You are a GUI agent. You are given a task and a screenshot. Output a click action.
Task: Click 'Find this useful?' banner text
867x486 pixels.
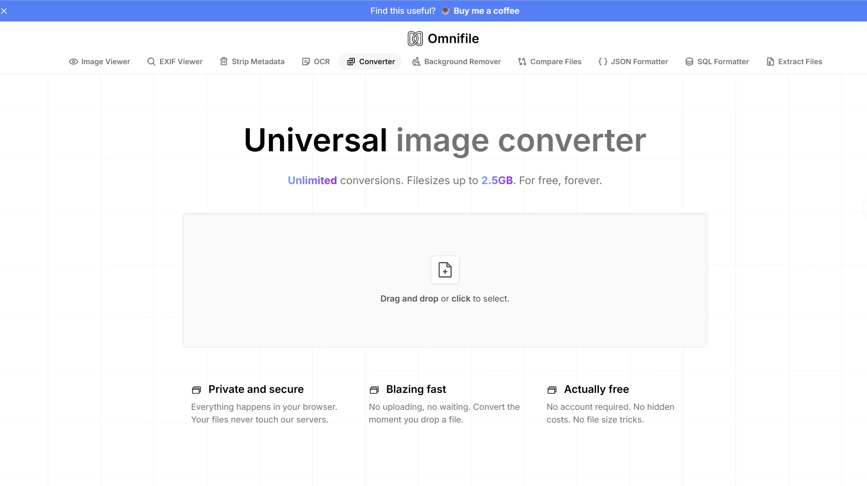[x=403, y=11]
